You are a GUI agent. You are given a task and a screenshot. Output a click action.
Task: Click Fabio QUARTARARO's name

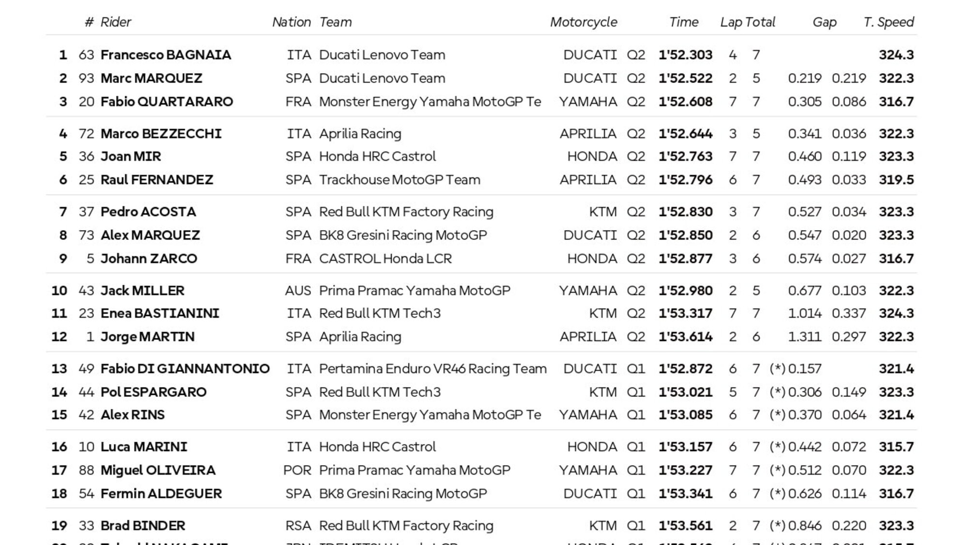[167, 102]
